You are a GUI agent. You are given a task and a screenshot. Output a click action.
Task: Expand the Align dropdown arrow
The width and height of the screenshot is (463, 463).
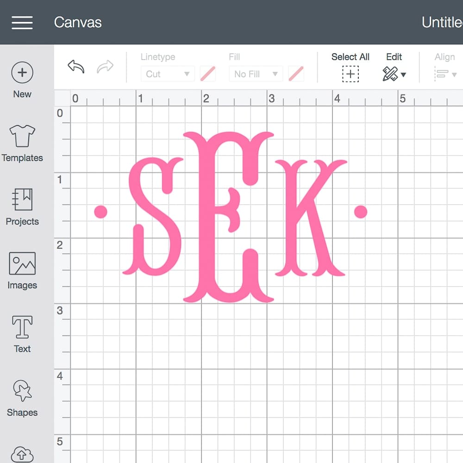(455, 75)
